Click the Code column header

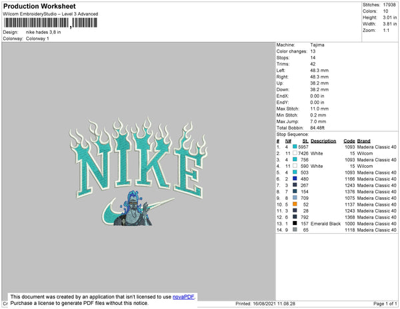pos(349,141)
